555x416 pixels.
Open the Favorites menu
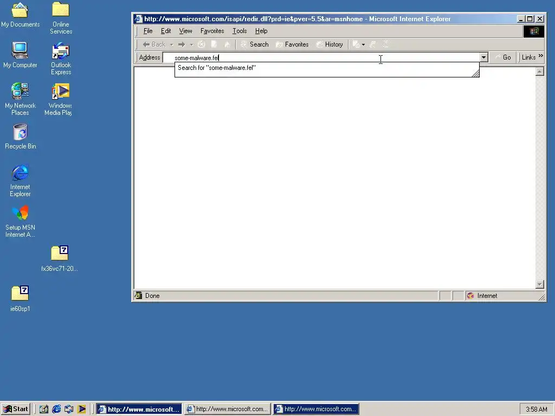pyautogui.click(x=212, y=31)
